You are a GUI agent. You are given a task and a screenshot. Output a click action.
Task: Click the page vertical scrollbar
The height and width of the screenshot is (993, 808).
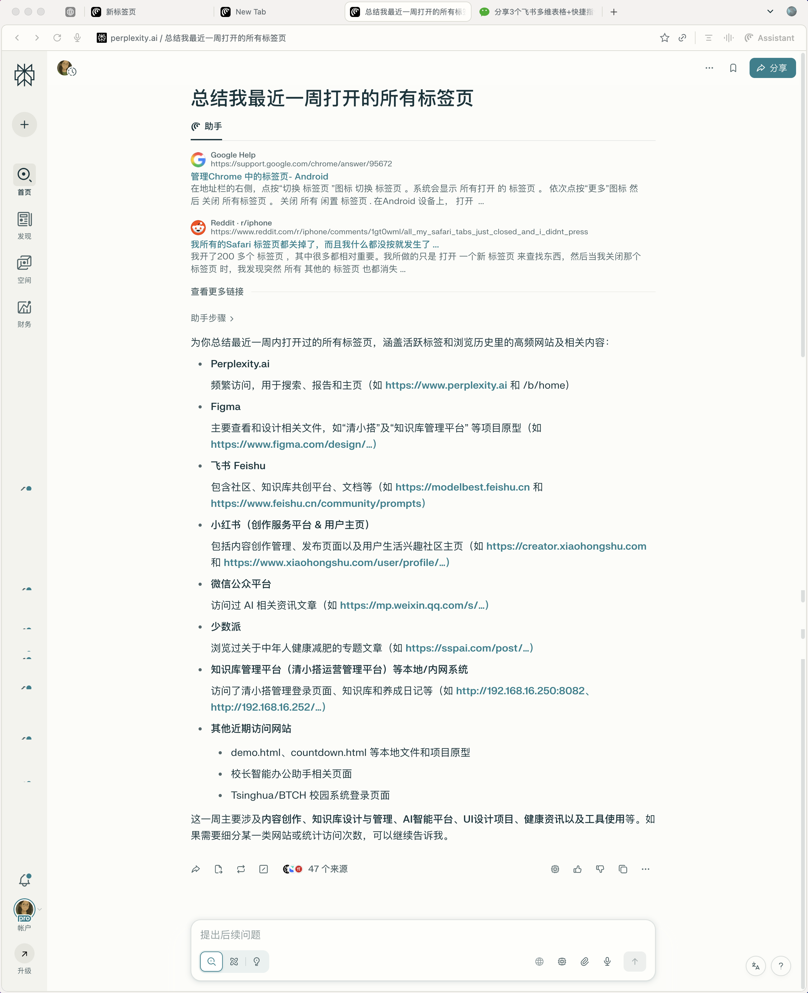pyautogui.click(x=803, y=205)
